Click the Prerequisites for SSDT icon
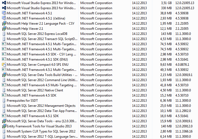The height and width of the screenshot is (139, 198). click(4, 101)
